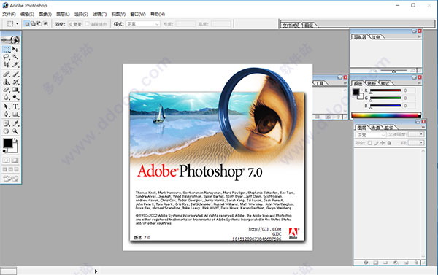Screen dimensions: 438x275
Task: Select the Move tool
Action: [15, 50]
